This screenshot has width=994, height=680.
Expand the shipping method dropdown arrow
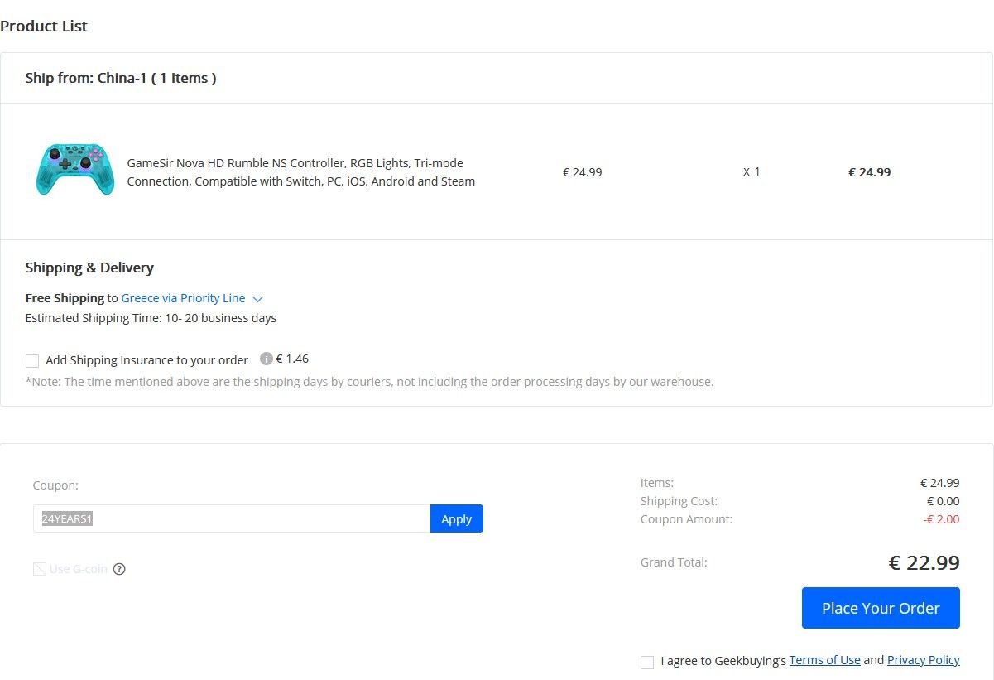(257, 298)
